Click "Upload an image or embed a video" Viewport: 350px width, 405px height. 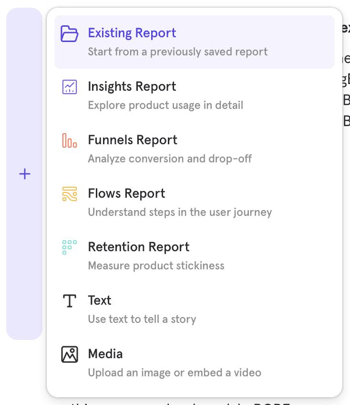point(175,373)
